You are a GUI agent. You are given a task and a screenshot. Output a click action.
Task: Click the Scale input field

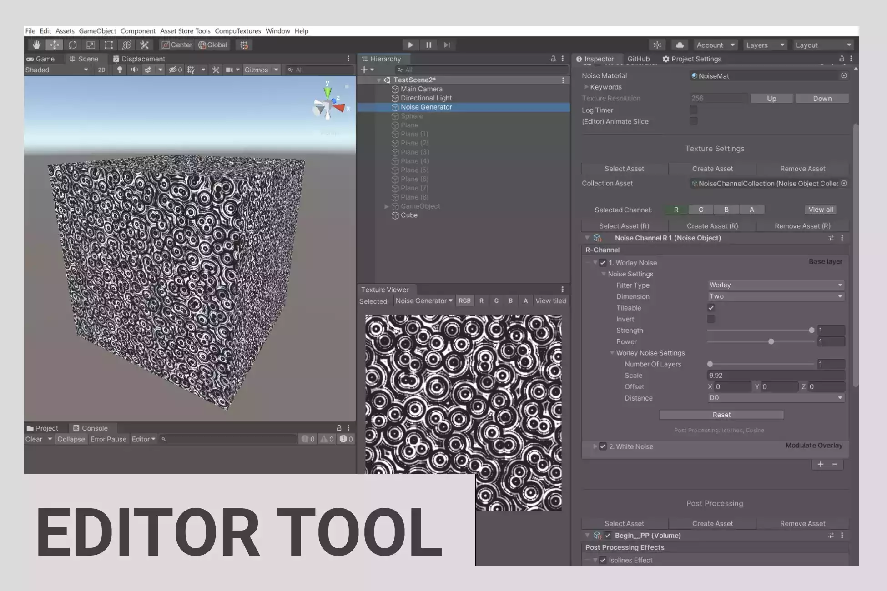776,376
